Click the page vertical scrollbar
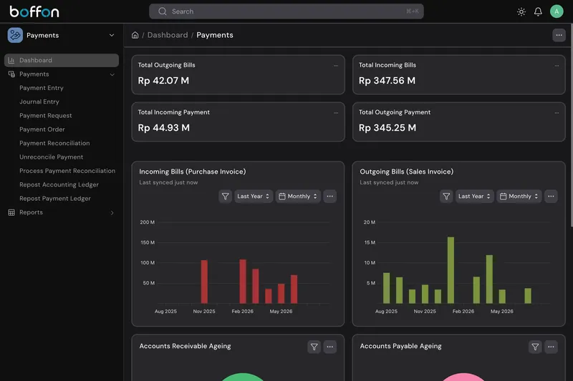The height and width of the screenshot is (381, 573). [571, 125]
